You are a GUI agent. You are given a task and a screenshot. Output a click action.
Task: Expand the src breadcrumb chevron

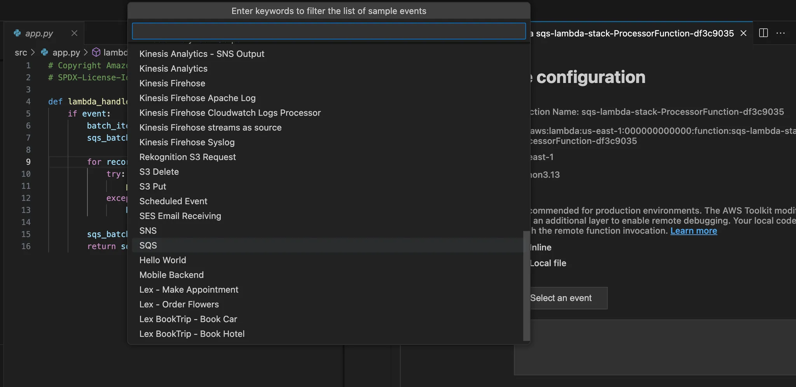pyautogui.click(x=33, y=52)
